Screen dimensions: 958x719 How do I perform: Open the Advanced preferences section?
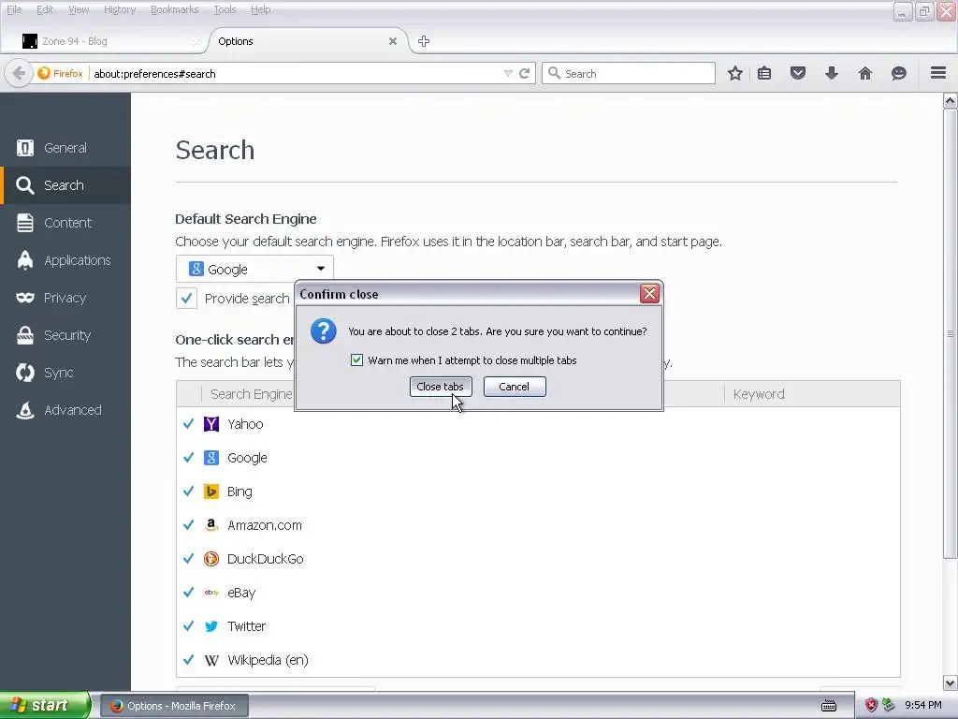tap(65, 410)
